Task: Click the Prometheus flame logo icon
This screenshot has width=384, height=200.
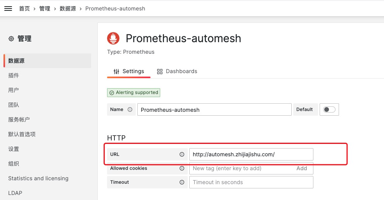Action: pos(113,38)
